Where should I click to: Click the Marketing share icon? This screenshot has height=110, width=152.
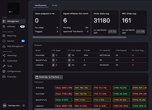tap(4, 56)
